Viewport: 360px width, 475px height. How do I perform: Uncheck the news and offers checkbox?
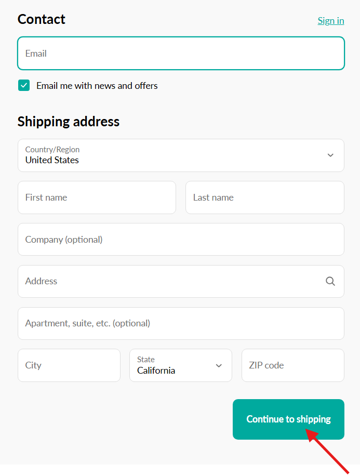(x=24, y=86)
